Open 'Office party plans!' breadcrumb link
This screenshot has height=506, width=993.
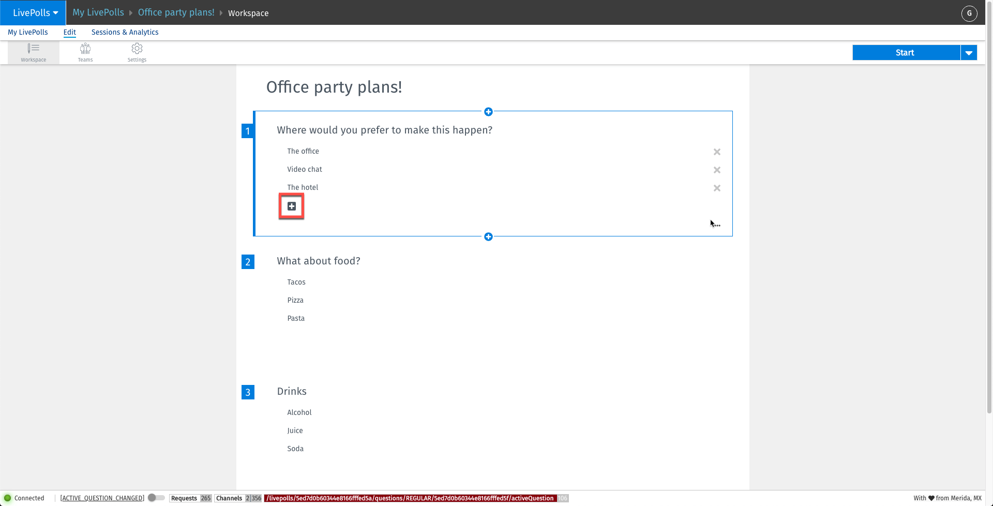pos(176,12)
